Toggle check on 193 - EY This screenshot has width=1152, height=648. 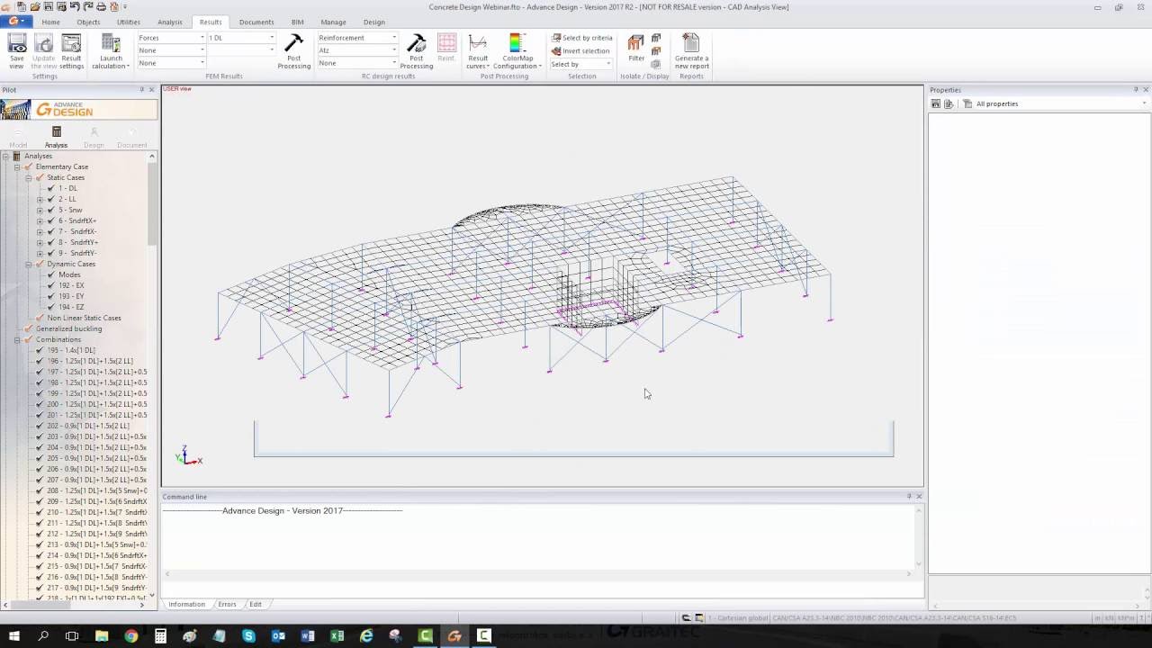point(51,296)
